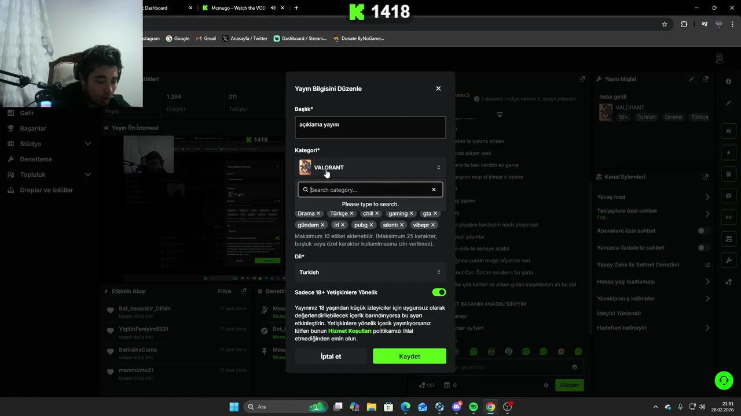Toggle Yalnızca ifadelerle sohbet switch

pos(703,247)
